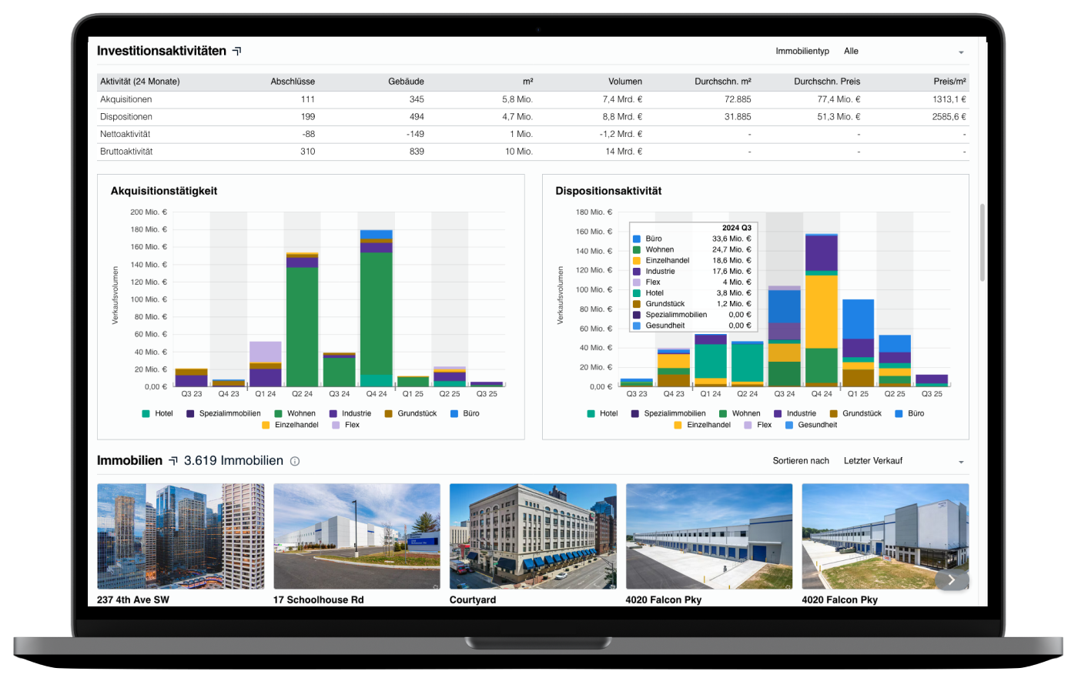Select the Courtyard property photo
Screen dimensions: 1078x688
pyautogui.click(x=533, y=536)
